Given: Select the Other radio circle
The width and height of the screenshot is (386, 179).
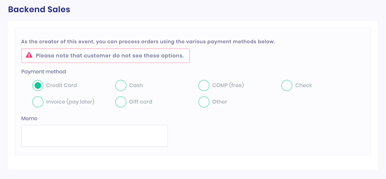Looking at the screenshot, I should coord(204,102).
